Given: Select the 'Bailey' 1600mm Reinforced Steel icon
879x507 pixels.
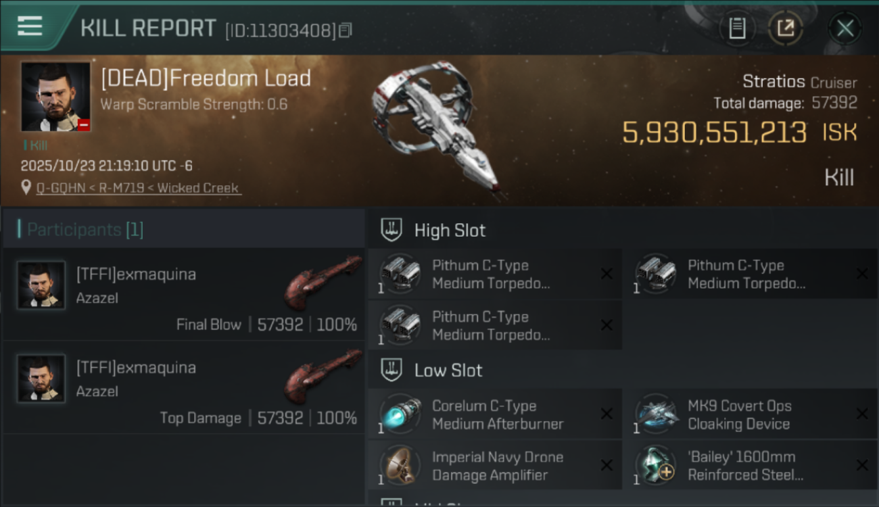Looking at the screenshot, I should [656, 465].
